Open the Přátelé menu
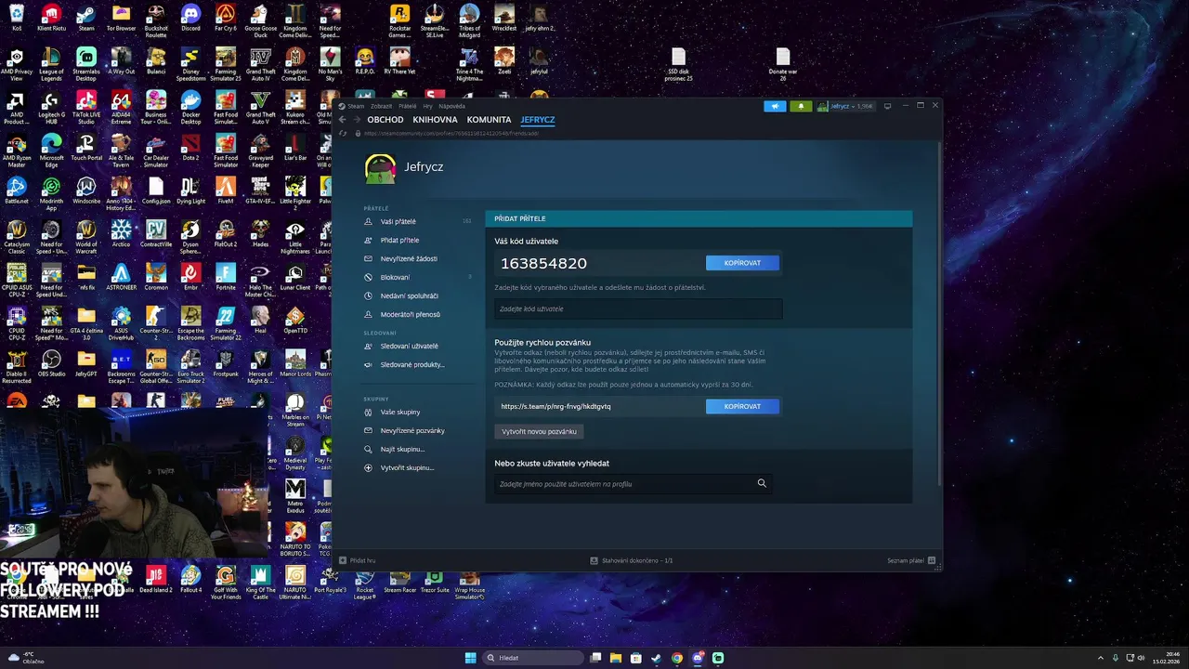 (x=407, y=106)
